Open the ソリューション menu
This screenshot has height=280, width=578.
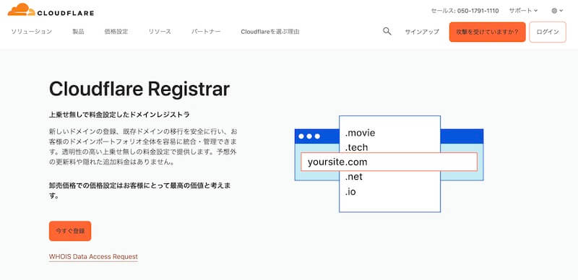click(31, 32)
